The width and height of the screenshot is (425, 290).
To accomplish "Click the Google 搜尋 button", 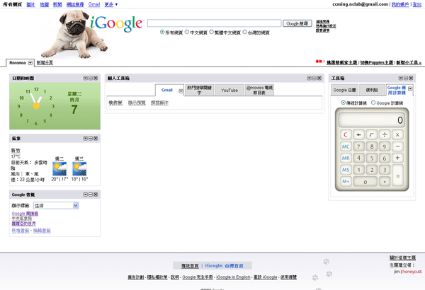I will click(x=297, y=23).
